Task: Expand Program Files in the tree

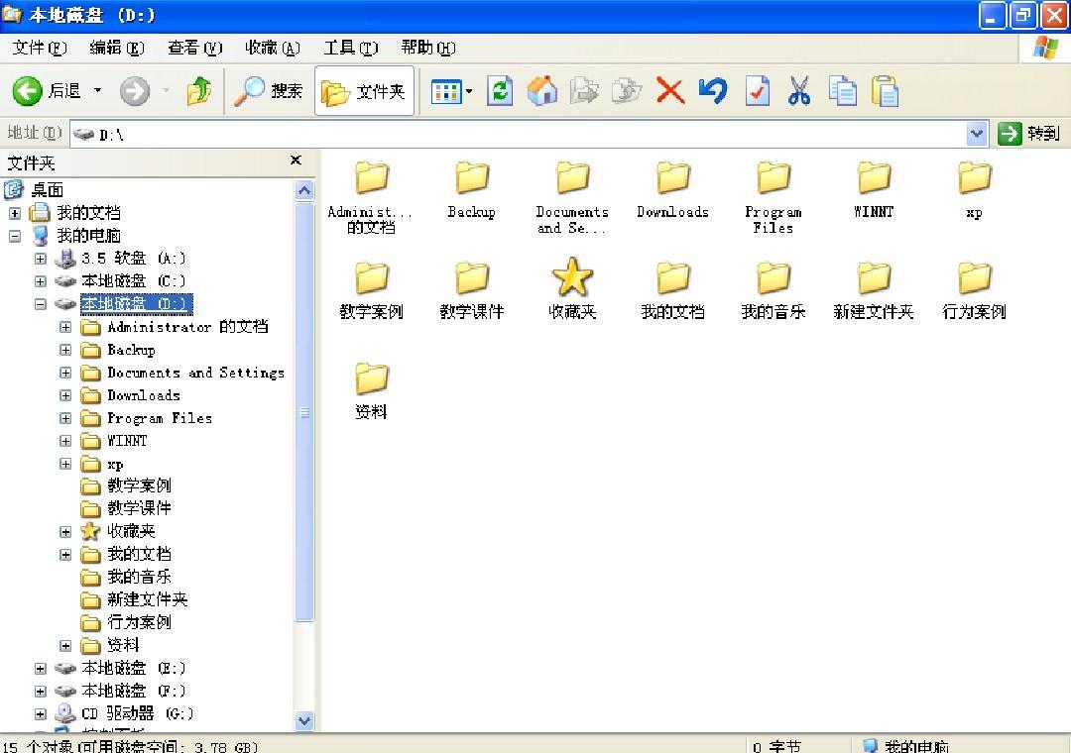Action: point(65,418)
